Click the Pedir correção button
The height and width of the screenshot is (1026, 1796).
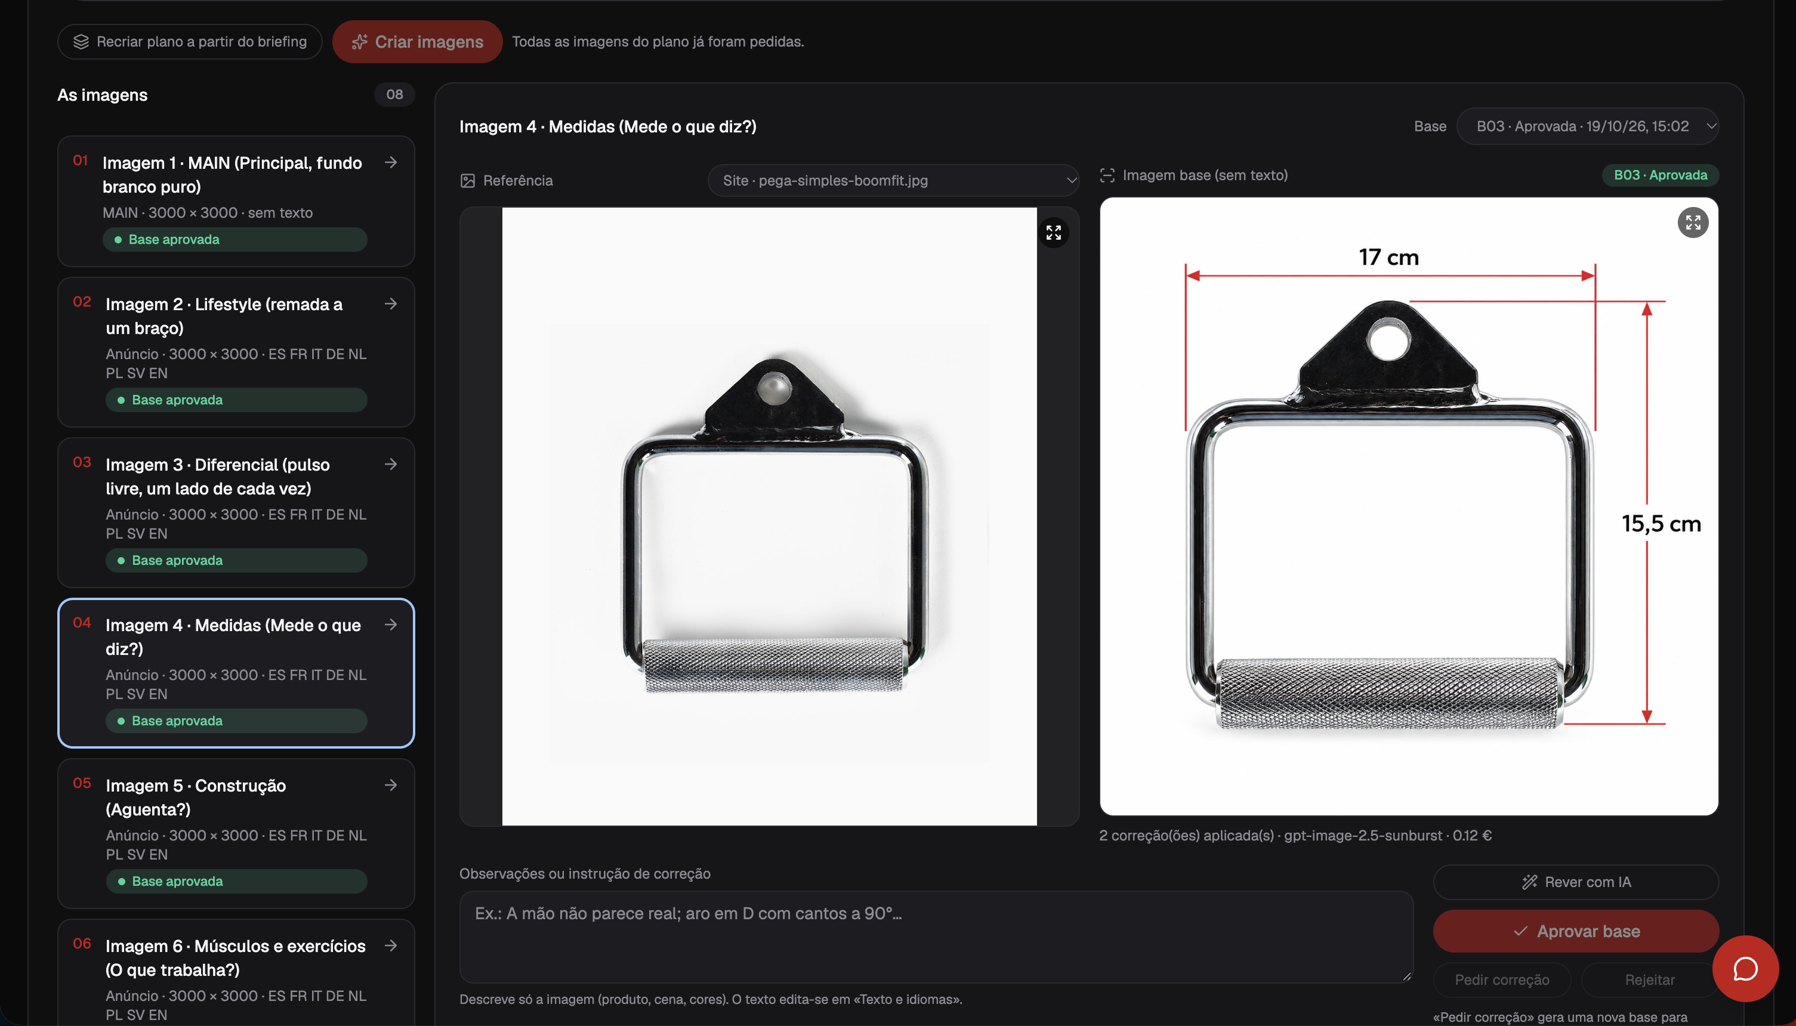(x=1502, y=980)
